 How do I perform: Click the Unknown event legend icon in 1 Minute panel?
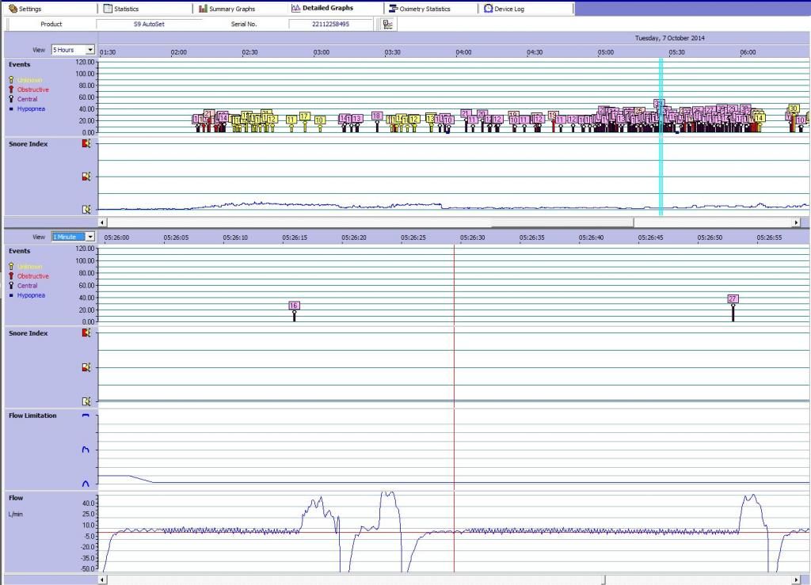click(11, 267)
